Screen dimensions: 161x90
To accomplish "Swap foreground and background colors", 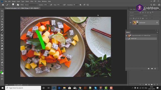I will (x=3, y=70).
